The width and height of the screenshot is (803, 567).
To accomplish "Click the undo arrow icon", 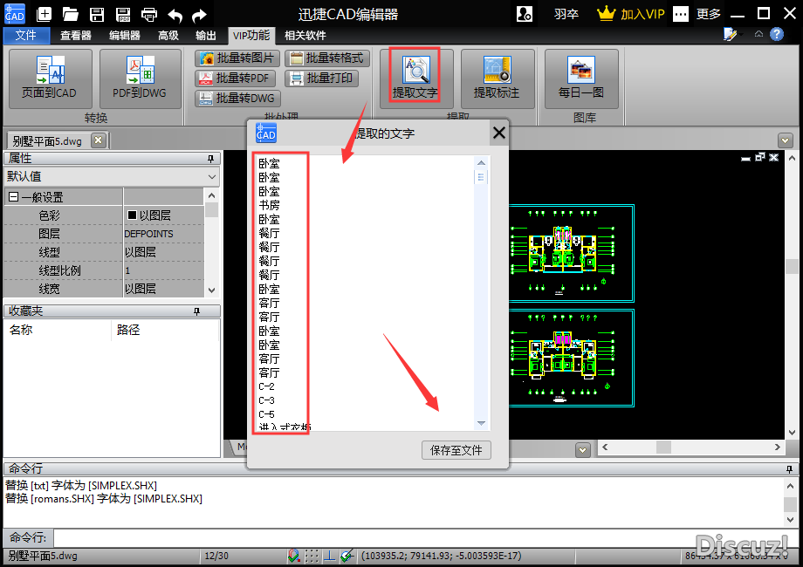I will [175, 14].
